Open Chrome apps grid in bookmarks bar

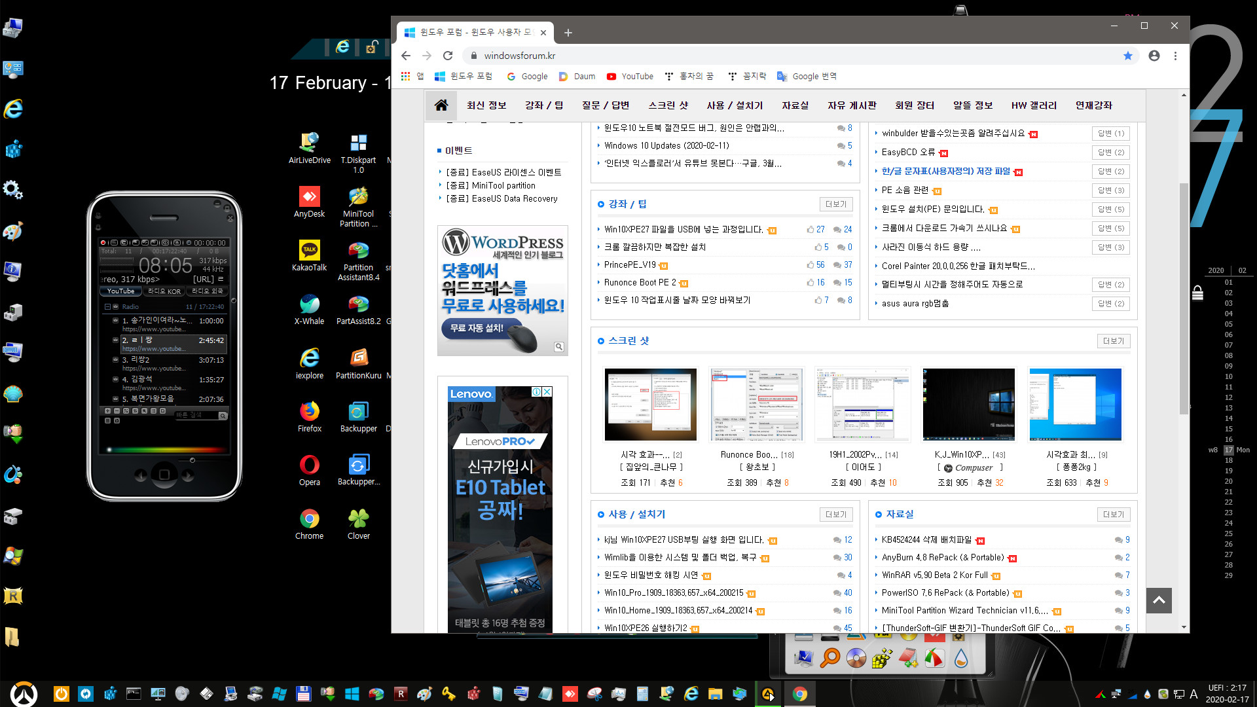(406, 77)
